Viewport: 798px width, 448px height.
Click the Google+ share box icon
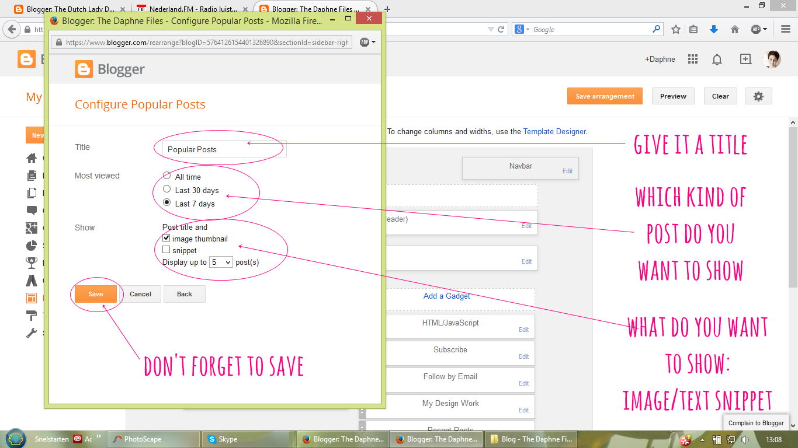pyautogui.click(x=745, y=59)
